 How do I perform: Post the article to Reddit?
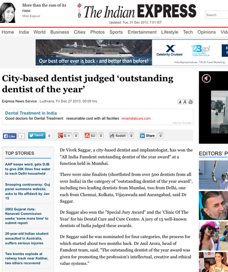click(x=118, y=136)
